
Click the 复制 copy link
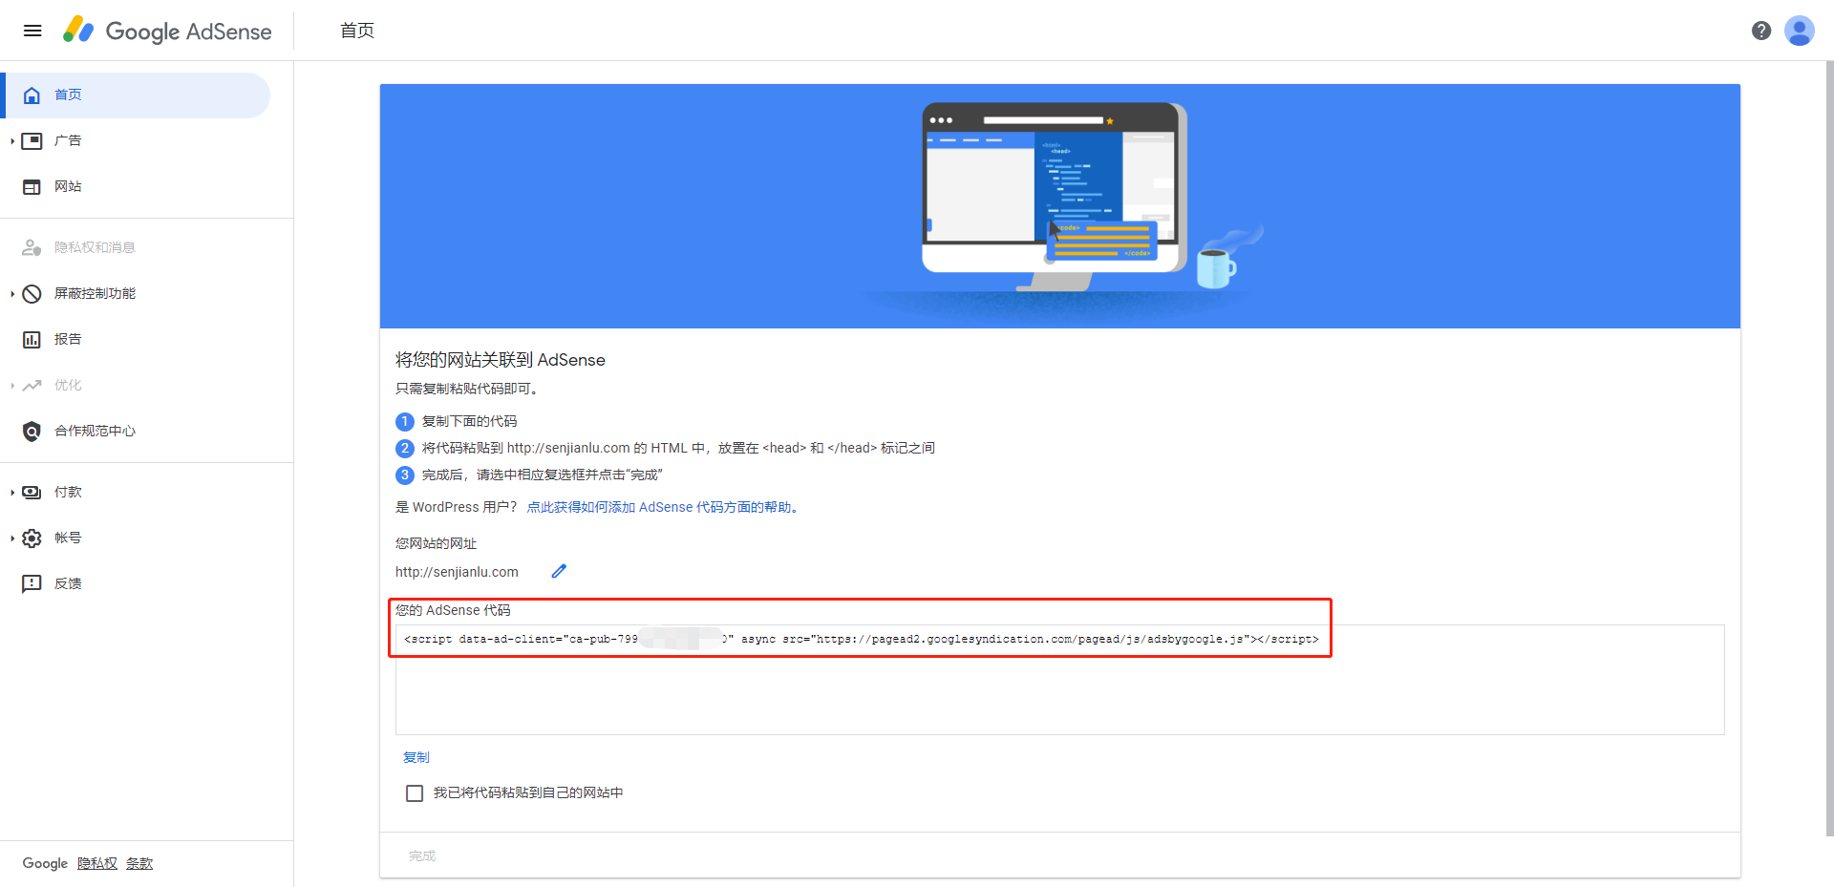pyautogui.click(x=416, y=757)
